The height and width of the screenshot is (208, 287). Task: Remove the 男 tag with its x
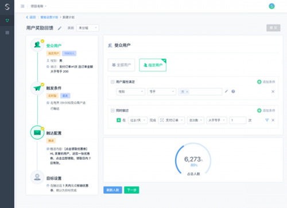coord(187,92)
